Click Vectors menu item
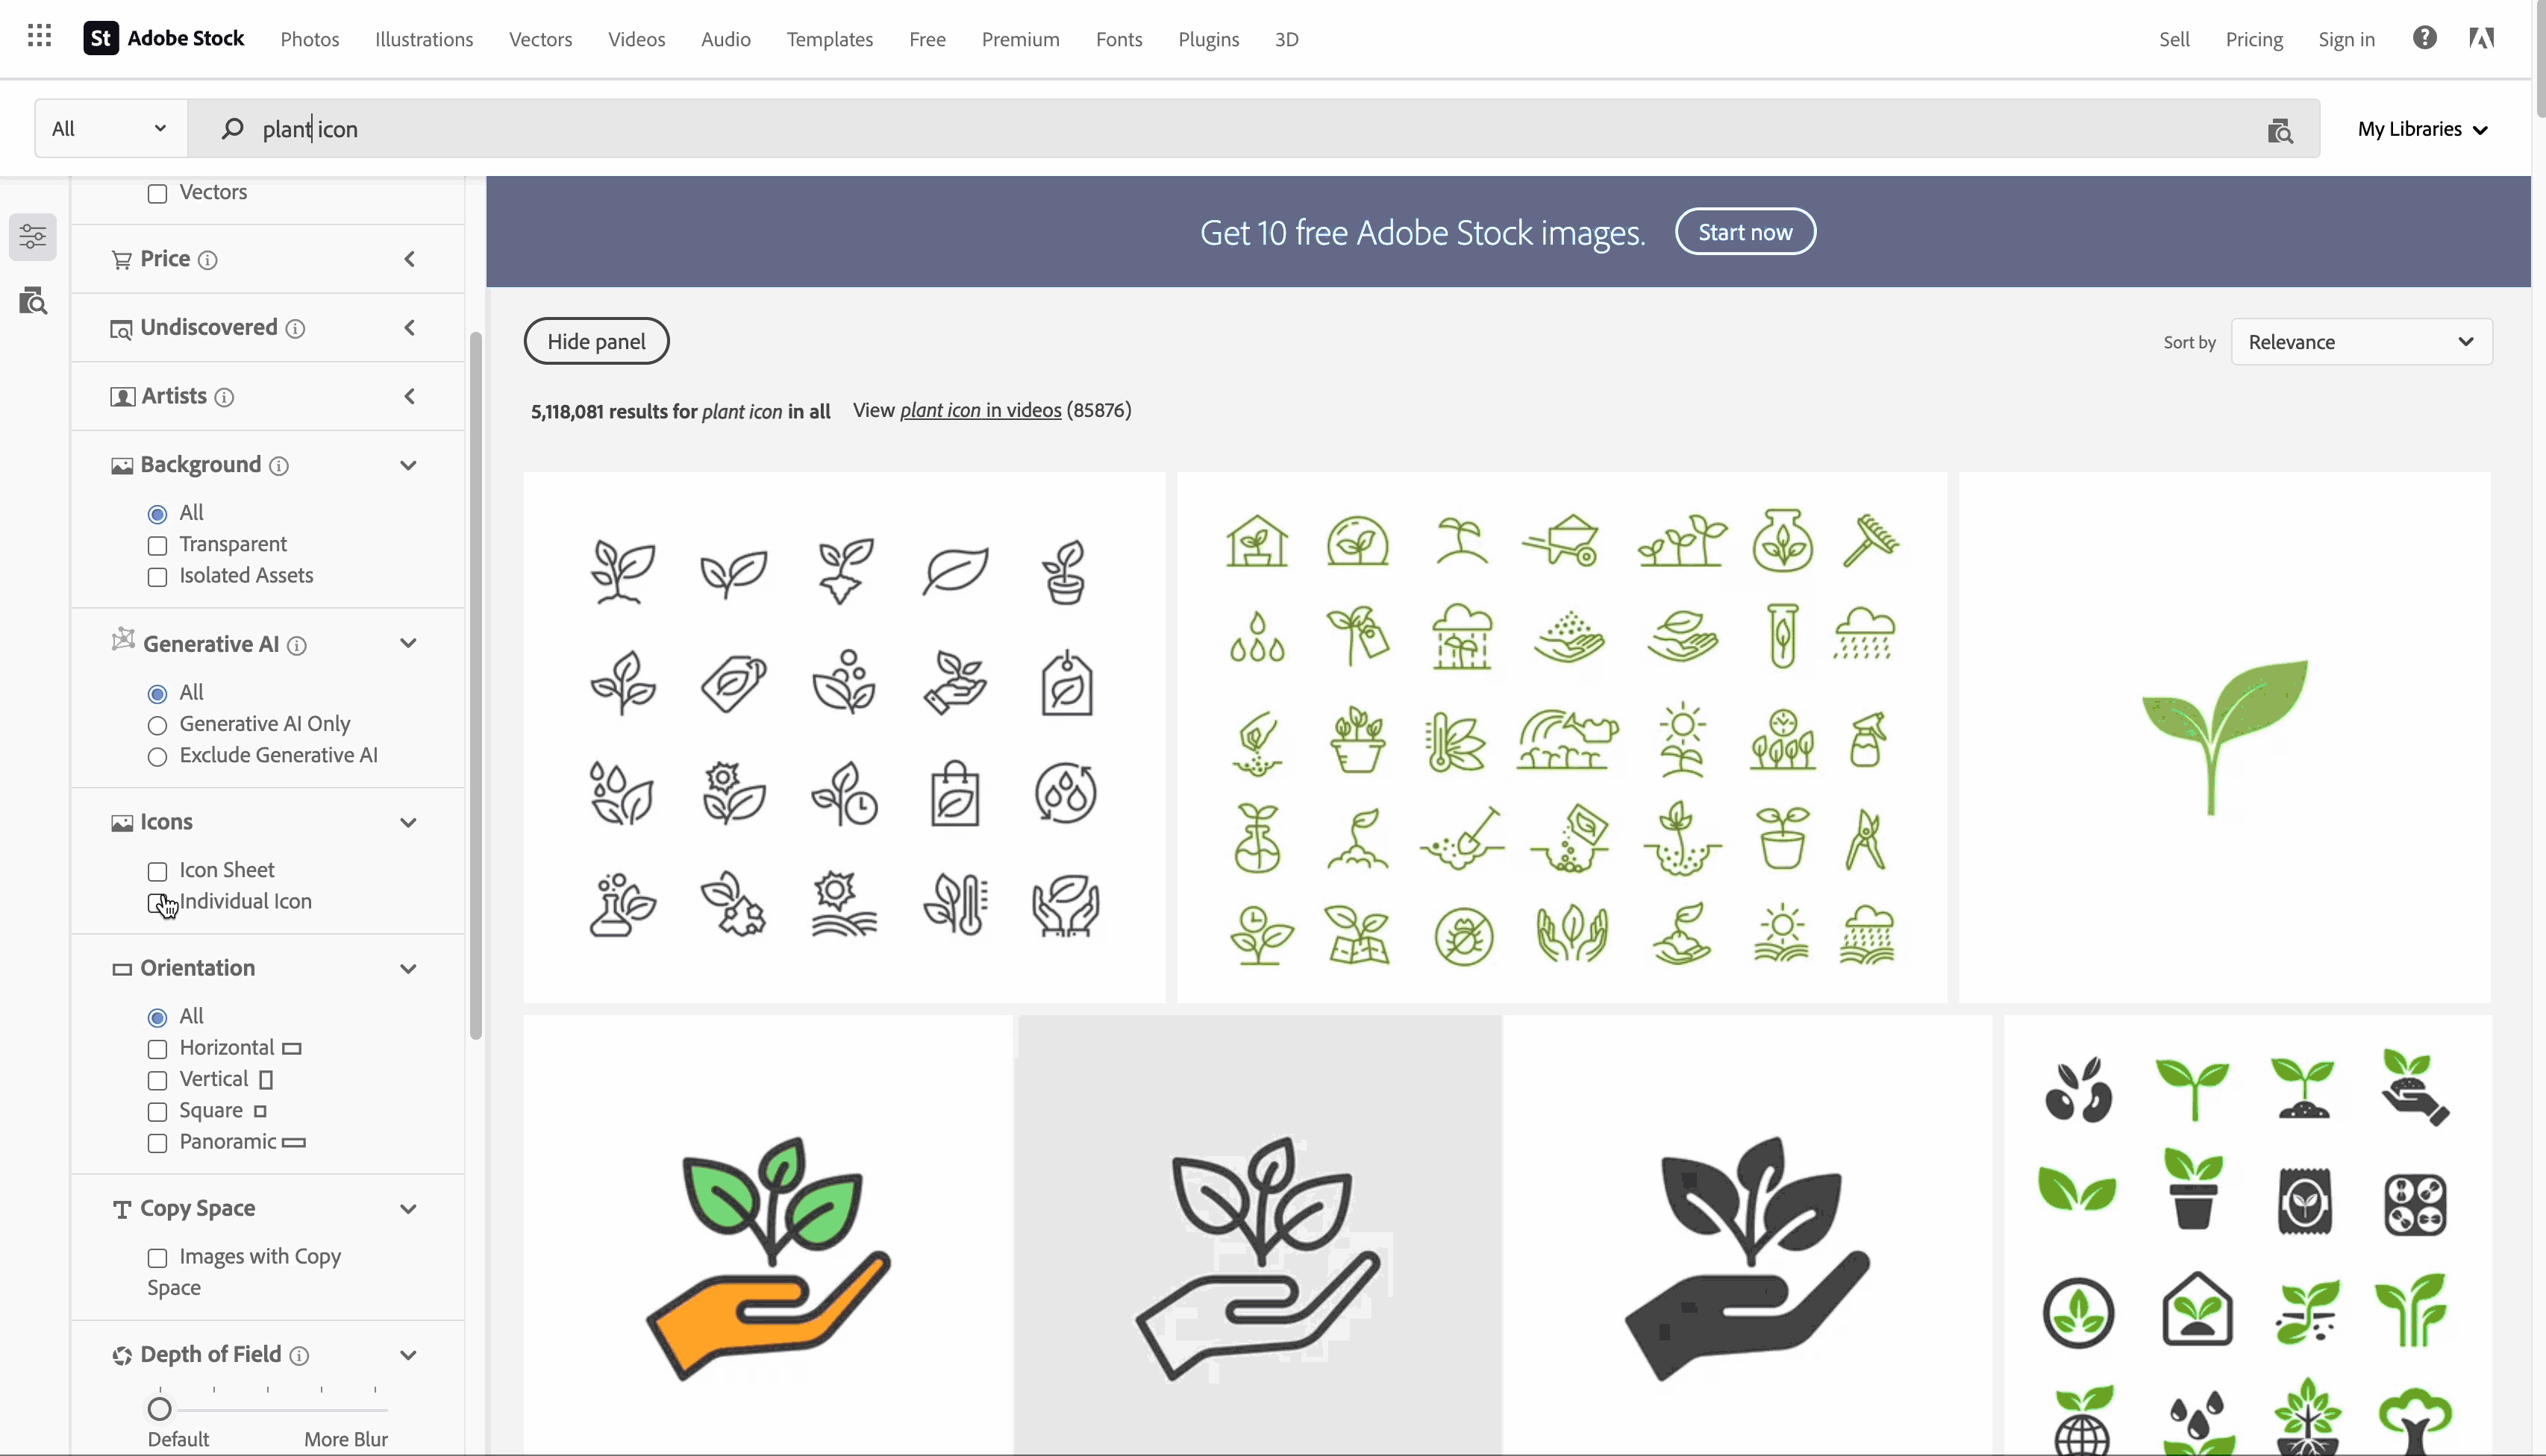 click(x=539, y=39)
